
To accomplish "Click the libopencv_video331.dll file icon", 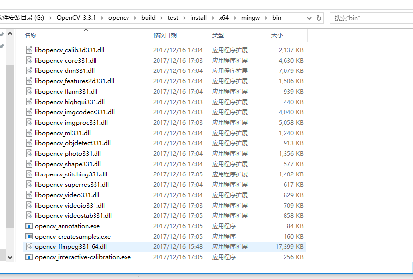I will click(x=29, y=195).
